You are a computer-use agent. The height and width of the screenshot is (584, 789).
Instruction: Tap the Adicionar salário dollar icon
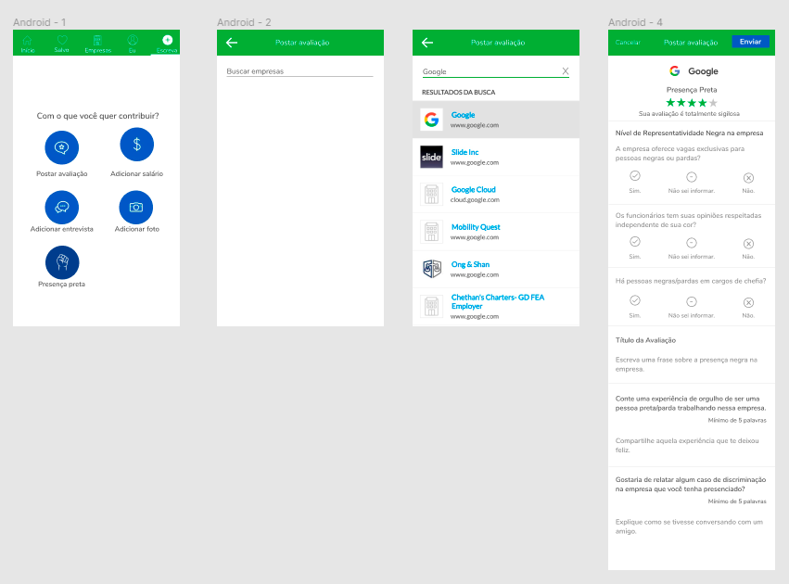[x=137, y=145]
